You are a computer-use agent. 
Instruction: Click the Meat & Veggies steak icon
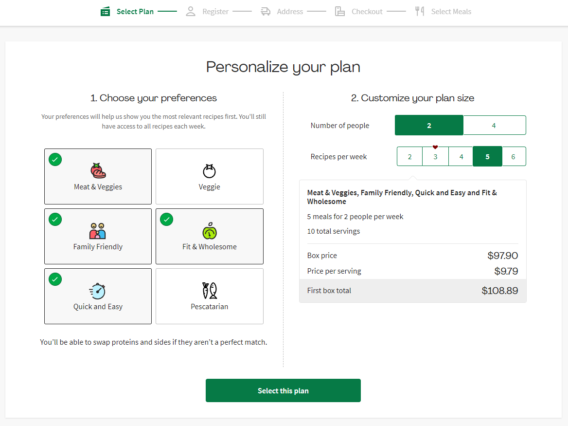point(98,171)
